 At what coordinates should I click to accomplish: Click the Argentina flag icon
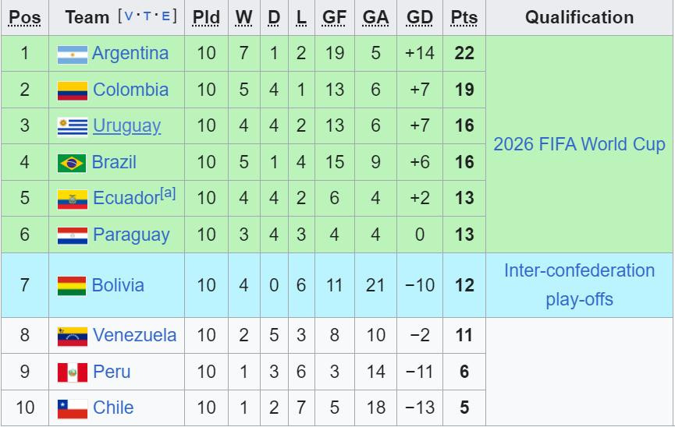73,55
